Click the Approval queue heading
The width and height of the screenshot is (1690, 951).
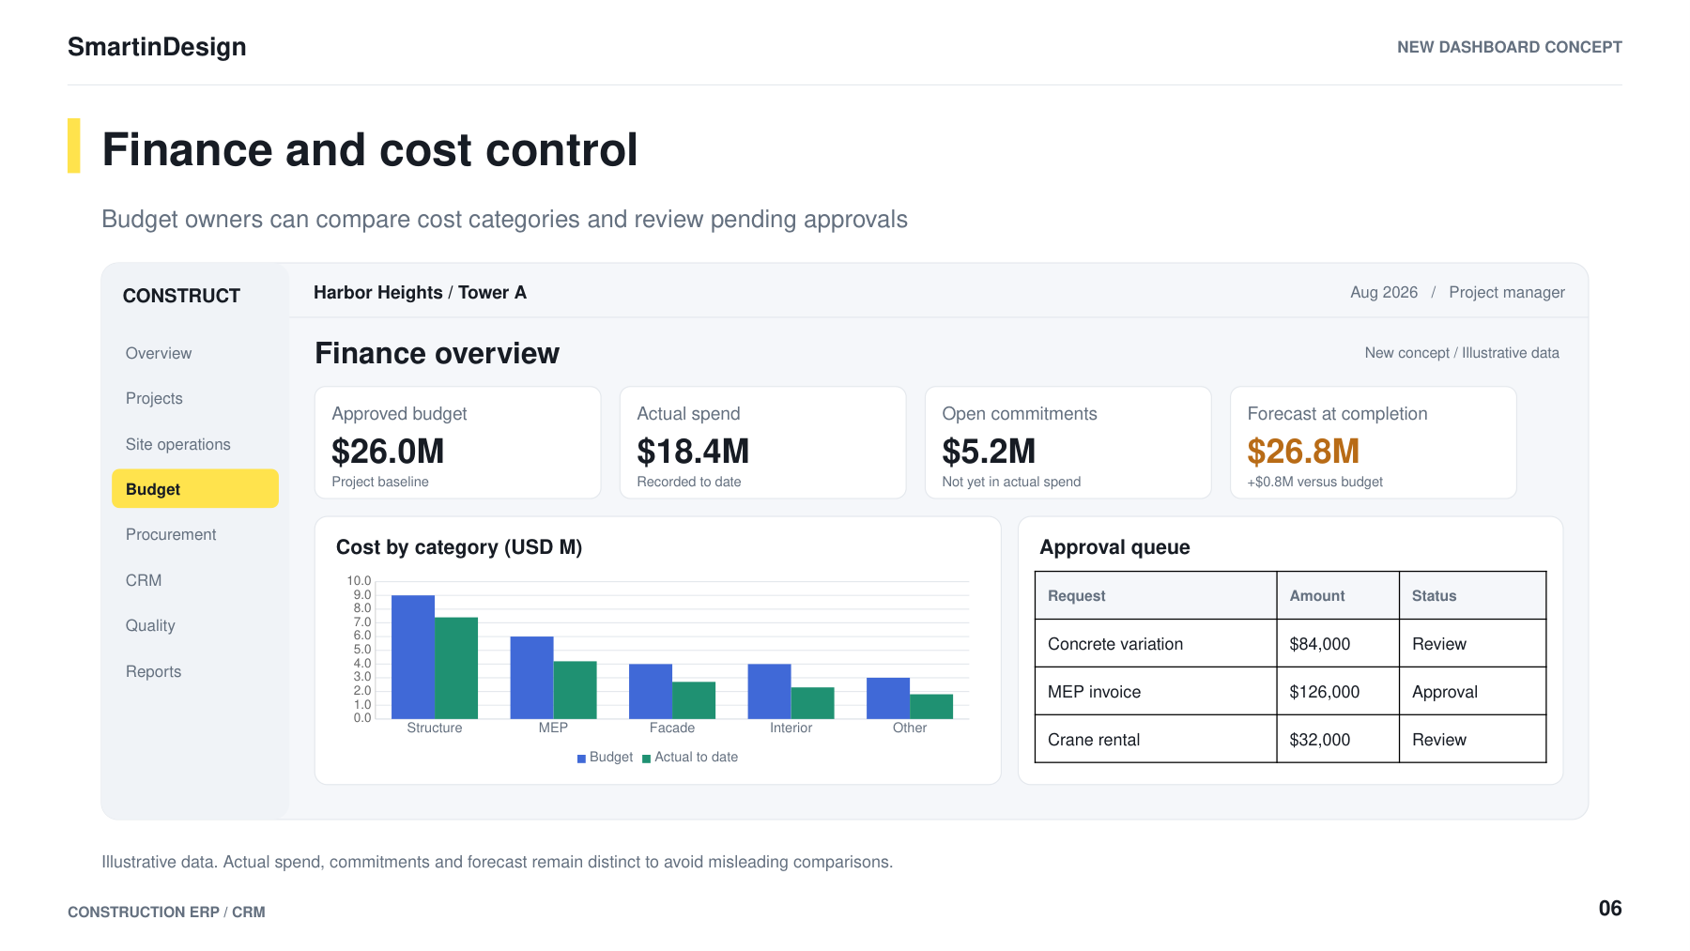[1114, 547]
